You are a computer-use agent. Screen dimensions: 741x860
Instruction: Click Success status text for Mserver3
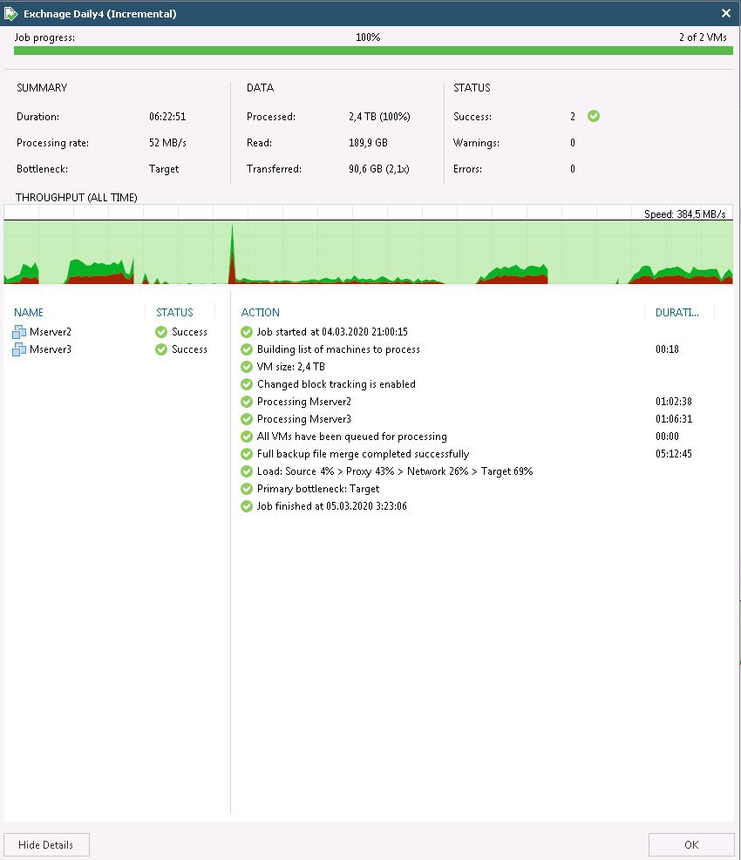point(189,349)
